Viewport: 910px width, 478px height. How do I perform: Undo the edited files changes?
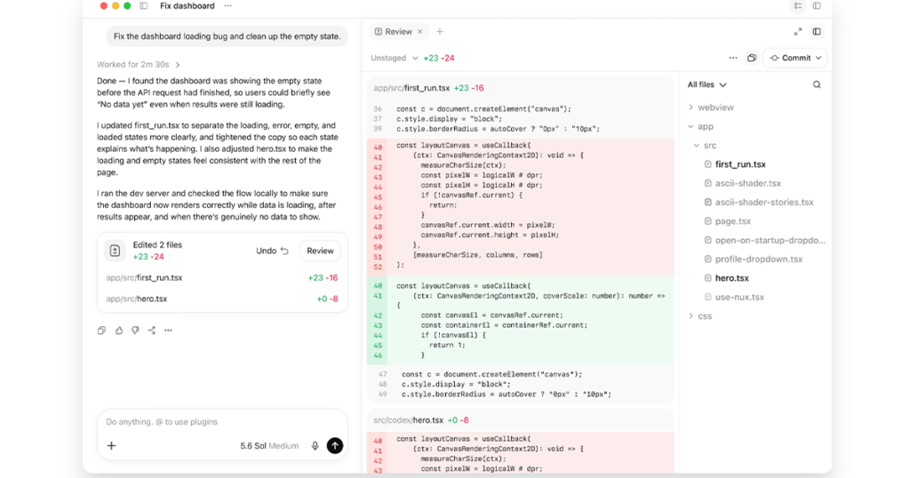pyautogui.click(x=272, y=251)
